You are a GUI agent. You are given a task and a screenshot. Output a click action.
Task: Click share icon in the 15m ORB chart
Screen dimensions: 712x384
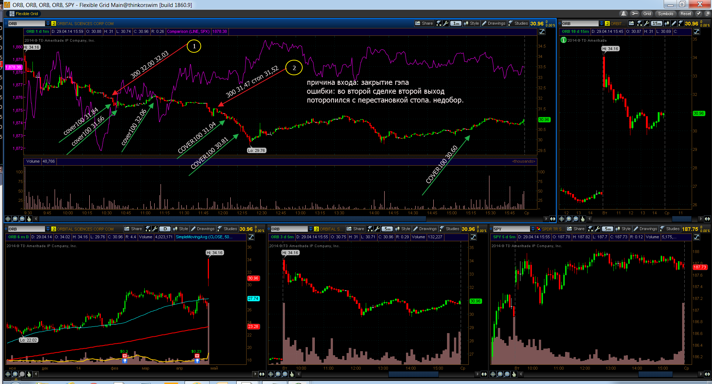tap(632, 23)
